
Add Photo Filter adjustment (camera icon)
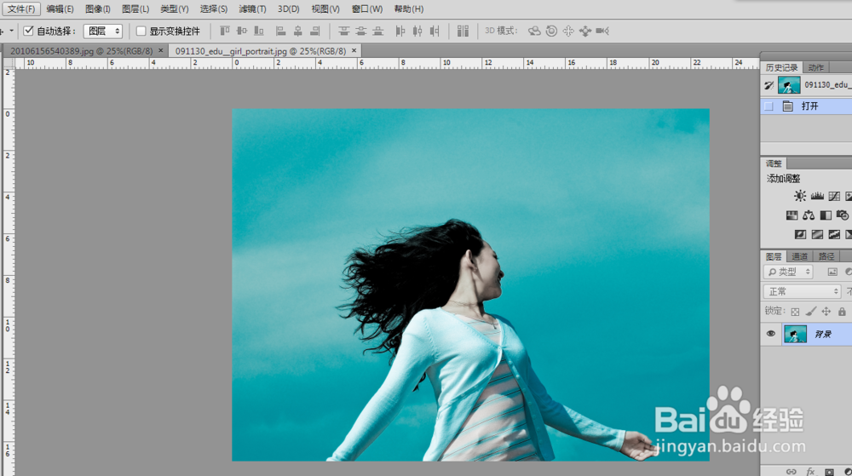click(x=843, y=215)
